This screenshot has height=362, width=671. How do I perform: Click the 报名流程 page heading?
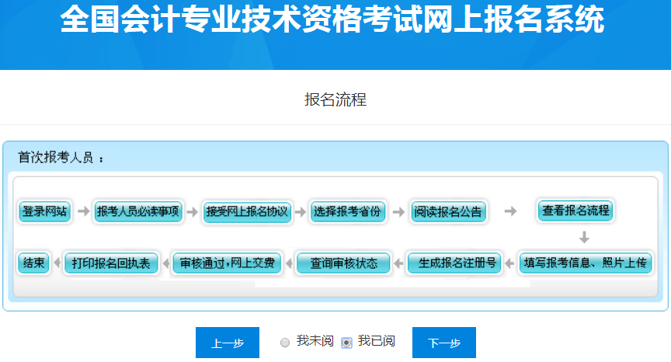[335, 99]
